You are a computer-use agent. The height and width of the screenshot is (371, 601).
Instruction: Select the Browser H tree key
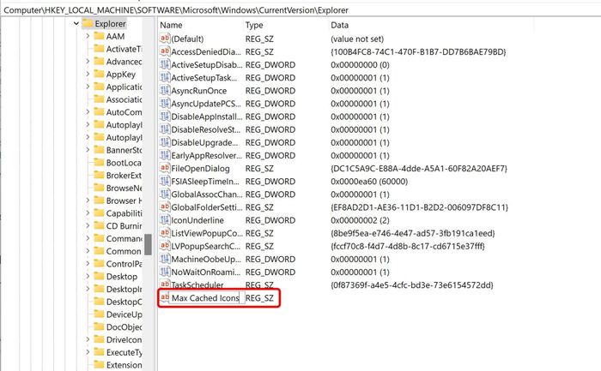pyautogui.click(x=124, y=200)
